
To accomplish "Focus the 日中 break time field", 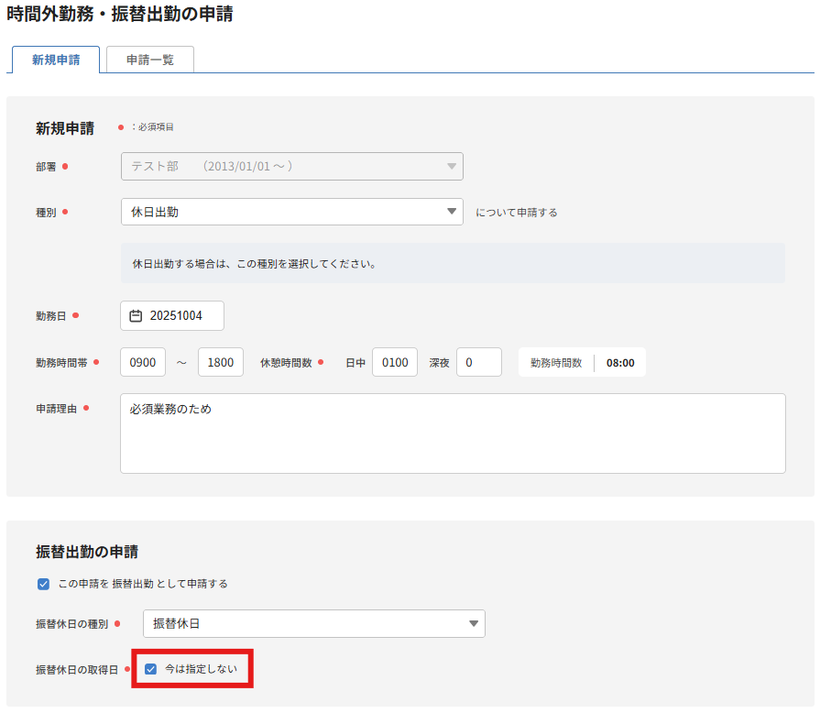I will point(395,362).
